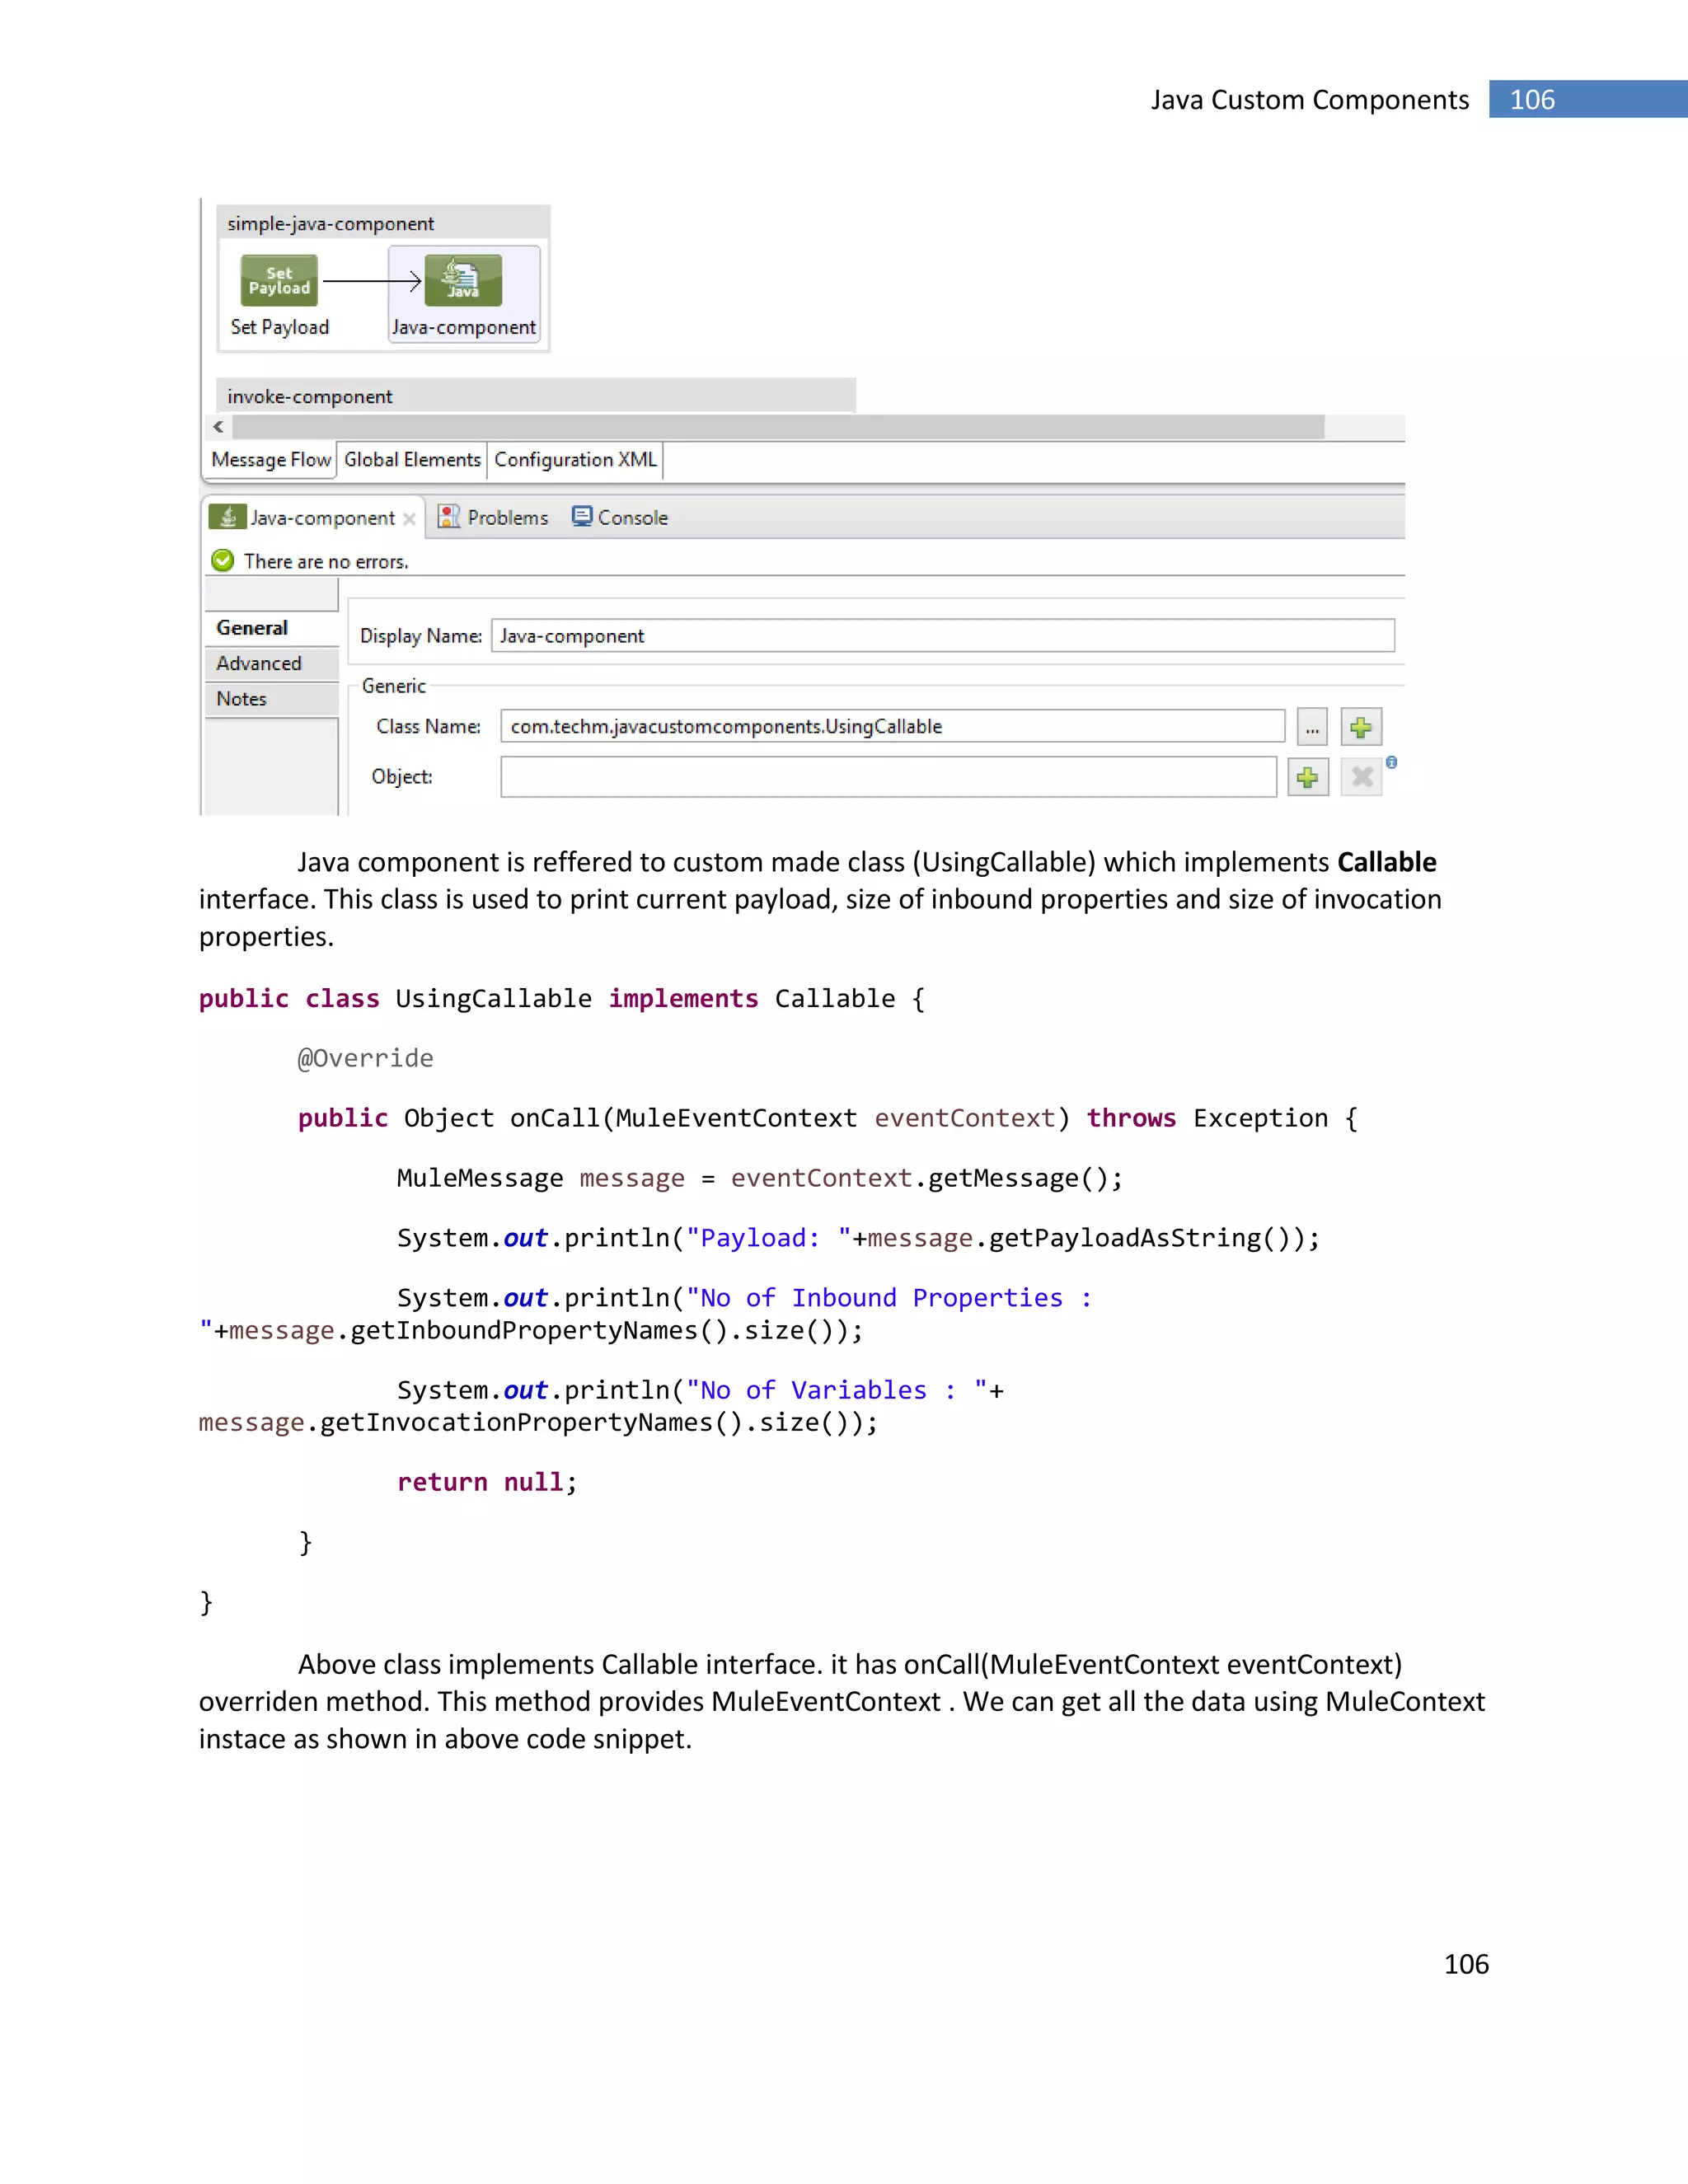Click the "return null;" code line
Screen dimensions: 1688x2184
point(487,1482)
